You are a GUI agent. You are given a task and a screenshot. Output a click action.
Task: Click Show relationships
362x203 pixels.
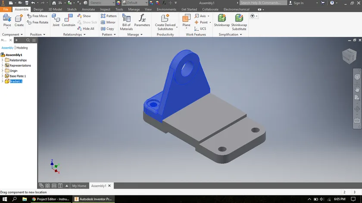[x=84, y=16]
